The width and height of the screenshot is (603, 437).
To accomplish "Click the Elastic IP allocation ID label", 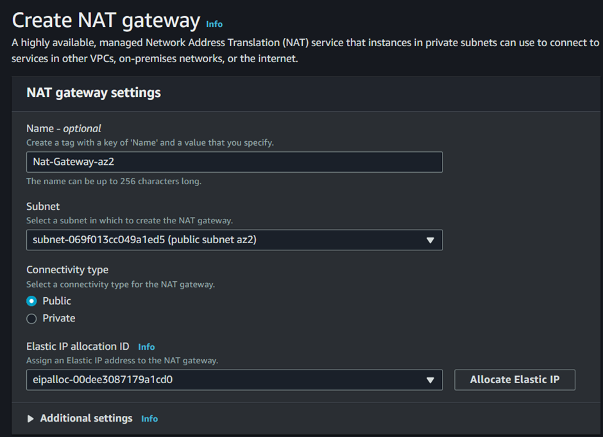I will tap(78, 347).
